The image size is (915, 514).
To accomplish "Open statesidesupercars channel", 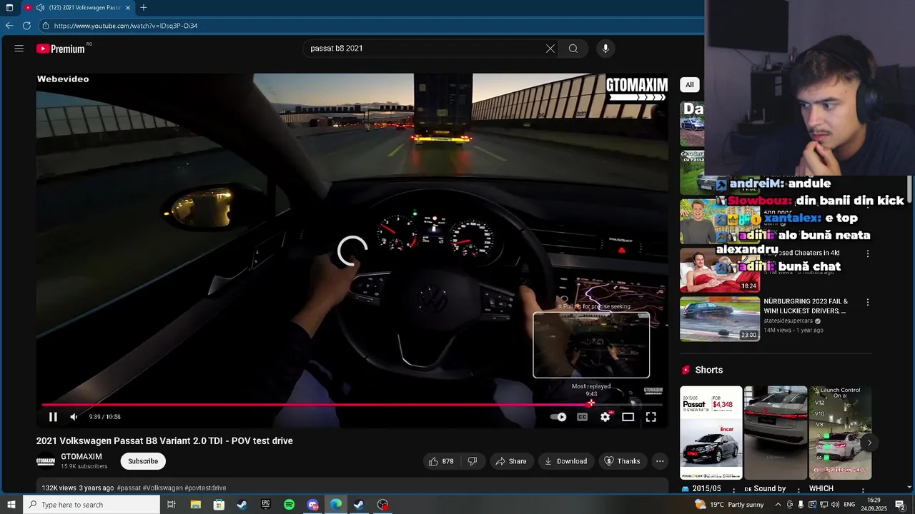I will coord(788,321).
